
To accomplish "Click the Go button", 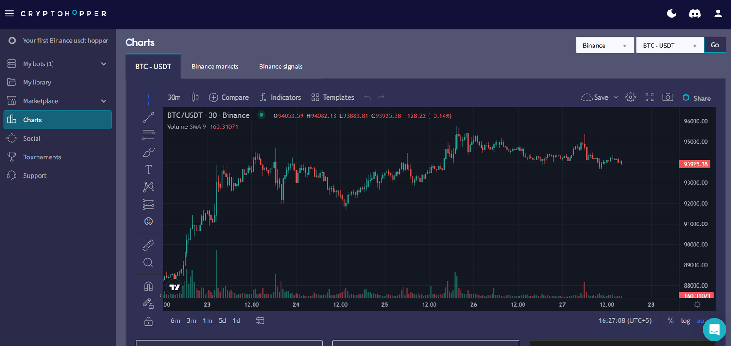I will (x=715, y=45).
